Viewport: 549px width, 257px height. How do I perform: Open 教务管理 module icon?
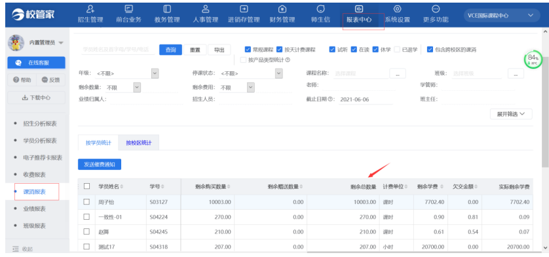click(167, 9)
